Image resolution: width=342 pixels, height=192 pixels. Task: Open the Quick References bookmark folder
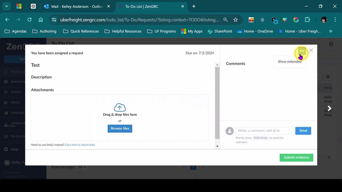coord(81,31)
